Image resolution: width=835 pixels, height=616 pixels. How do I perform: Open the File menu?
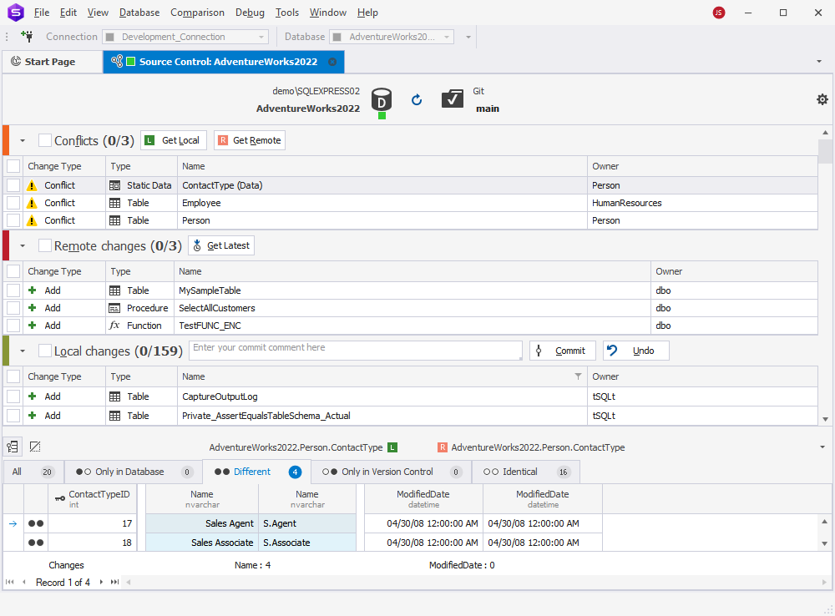click(x=42, y=13)
